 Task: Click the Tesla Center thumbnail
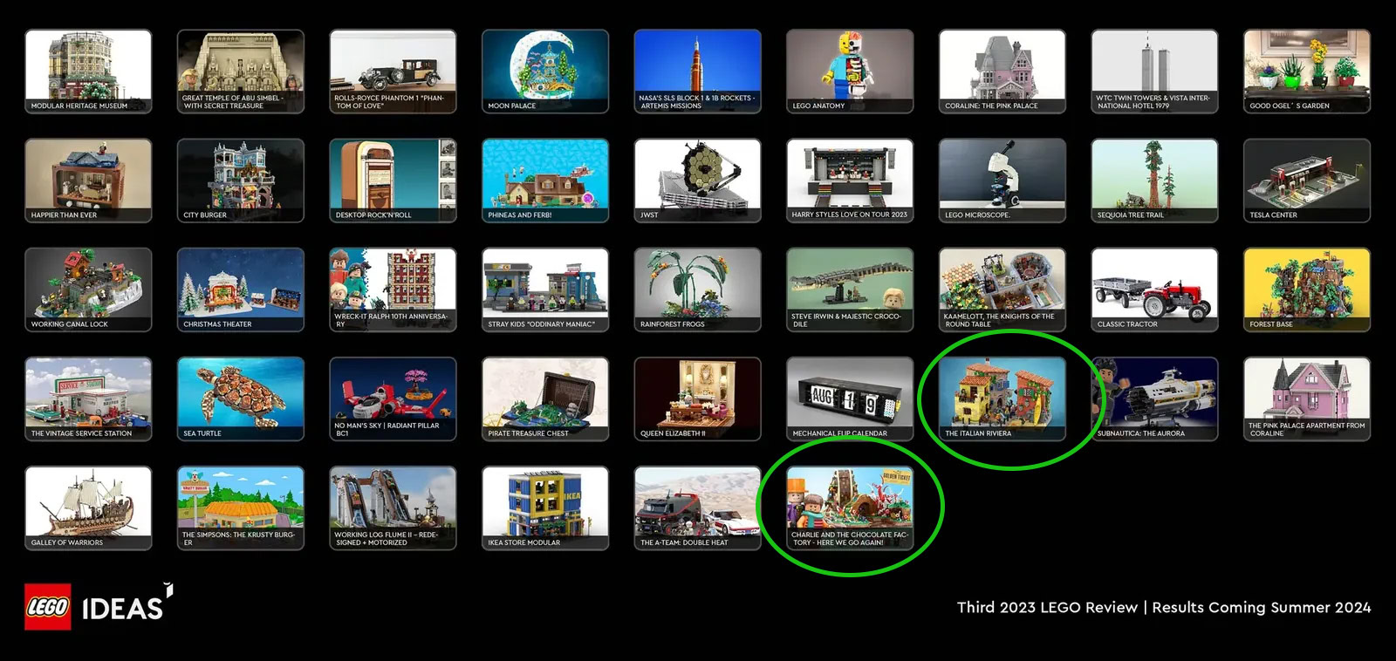[1306, 180]
